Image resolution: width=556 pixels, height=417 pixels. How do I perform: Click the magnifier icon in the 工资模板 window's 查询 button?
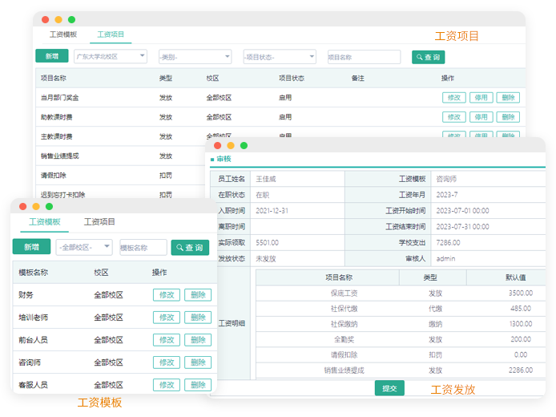[179, 248]
